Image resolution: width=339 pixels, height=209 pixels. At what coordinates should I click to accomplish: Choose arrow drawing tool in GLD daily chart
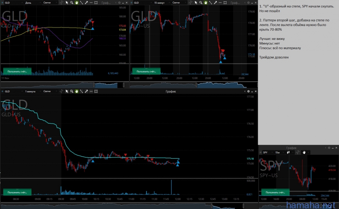click(86, 2)
